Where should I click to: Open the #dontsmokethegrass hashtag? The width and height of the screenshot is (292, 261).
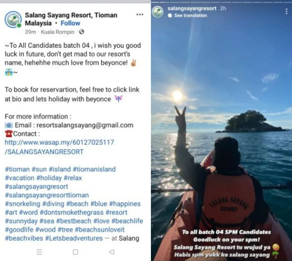click(x=72, y=212)
